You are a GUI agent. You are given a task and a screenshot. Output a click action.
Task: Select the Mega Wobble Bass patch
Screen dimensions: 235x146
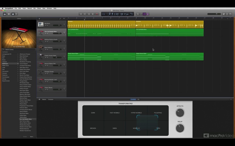25,96
